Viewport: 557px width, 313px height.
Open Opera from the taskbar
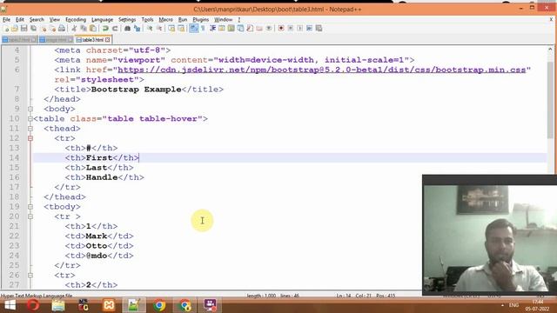click(x=33, y=305)
